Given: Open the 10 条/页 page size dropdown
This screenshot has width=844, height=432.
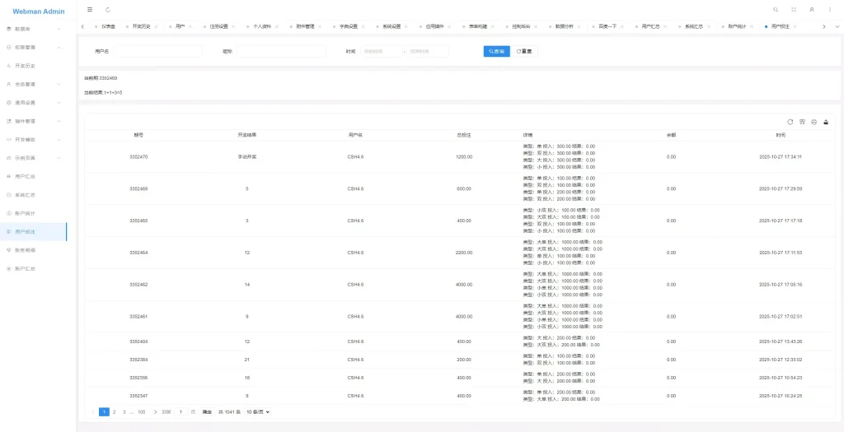Looking at the screenshot, I should [x=258, y=411].
